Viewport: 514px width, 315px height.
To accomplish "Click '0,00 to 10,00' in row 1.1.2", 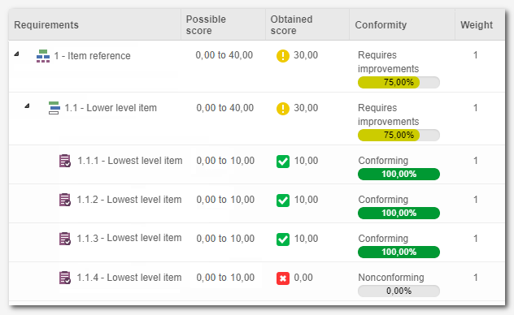I will click(225, 200).
